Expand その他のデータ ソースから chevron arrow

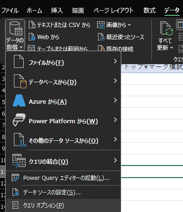(115, 139)
